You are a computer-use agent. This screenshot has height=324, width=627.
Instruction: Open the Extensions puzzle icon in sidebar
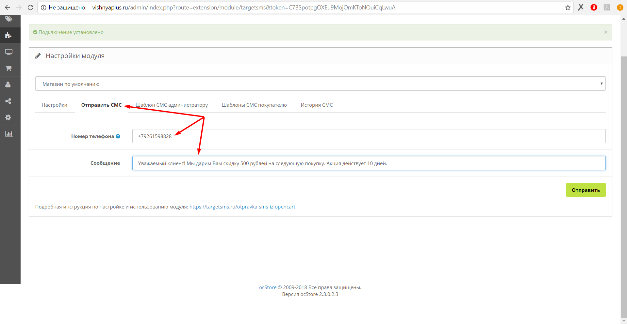click(9, 35)
